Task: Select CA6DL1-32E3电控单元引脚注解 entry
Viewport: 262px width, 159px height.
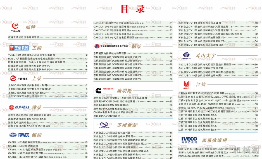Action: (47, 157)
